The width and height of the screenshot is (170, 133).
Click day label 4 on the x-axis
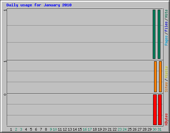point(26,129)
